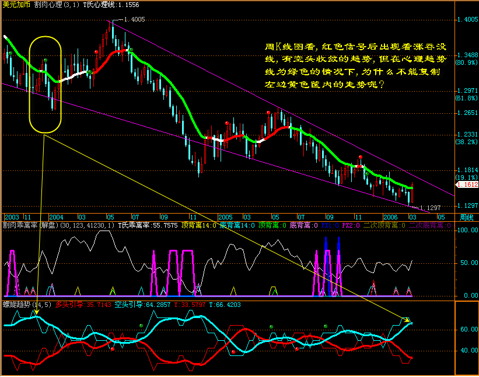Click the 周线 period label on the time axis
The height and width of the screenshot is (377, 479).
click(x=467, y=215)
